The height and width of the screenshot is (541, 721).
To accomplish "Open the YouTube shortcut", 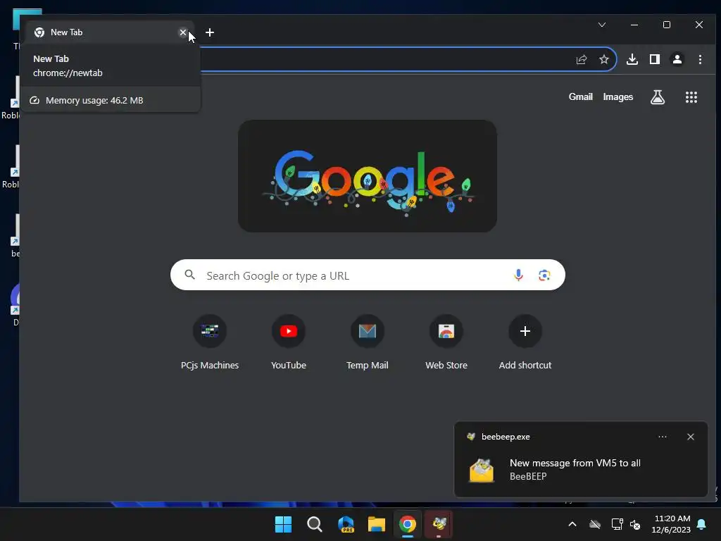I will click(x=288, y=343).
